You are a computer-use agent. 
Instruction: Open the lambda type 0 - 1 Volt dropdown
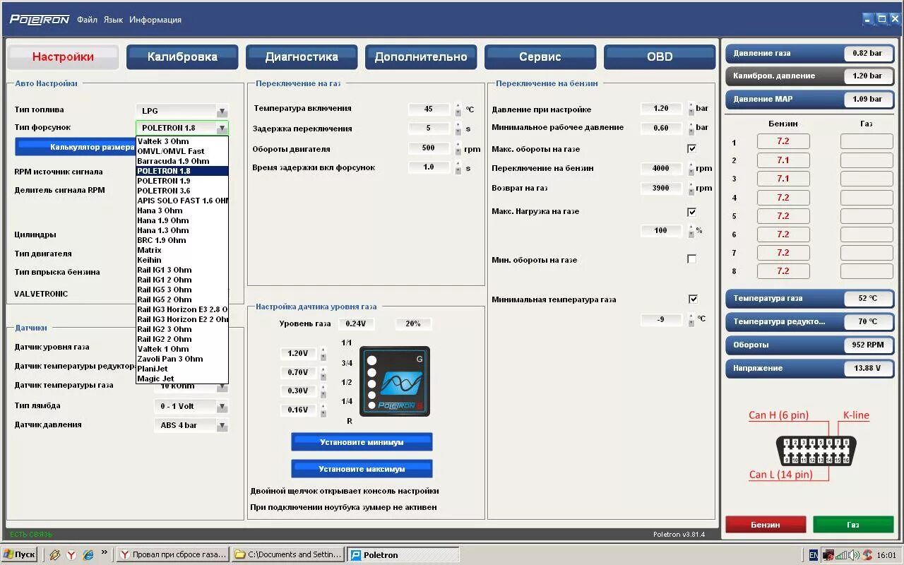coord(222,407)
